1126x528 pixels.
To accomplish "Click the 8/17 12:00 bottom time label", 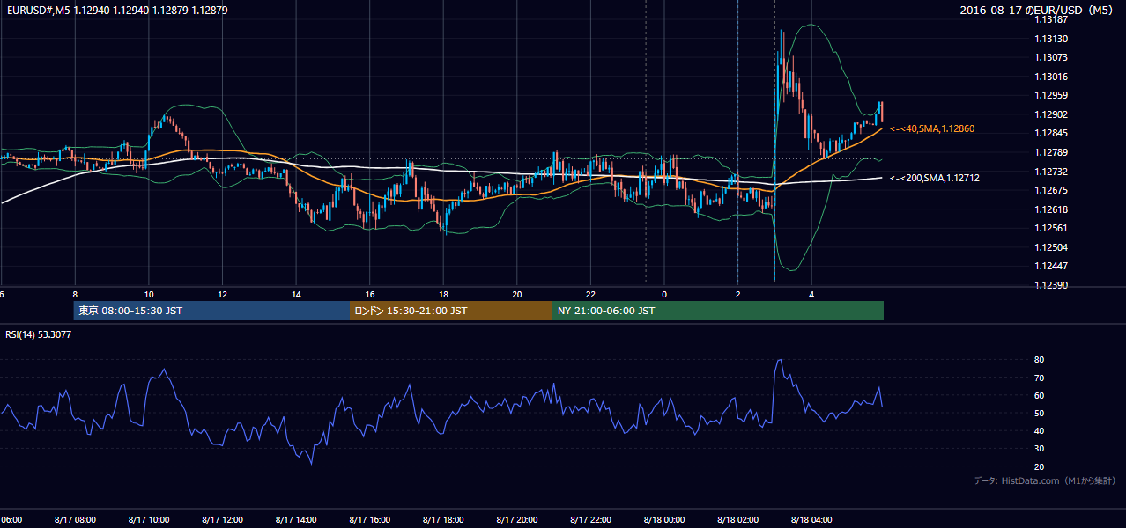I will (222, 520).
